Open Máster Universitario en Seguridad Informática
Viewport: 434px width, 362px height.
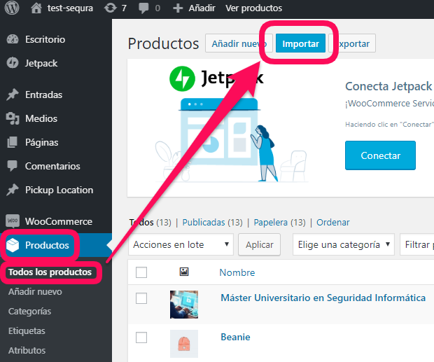[x=323, y=298]
